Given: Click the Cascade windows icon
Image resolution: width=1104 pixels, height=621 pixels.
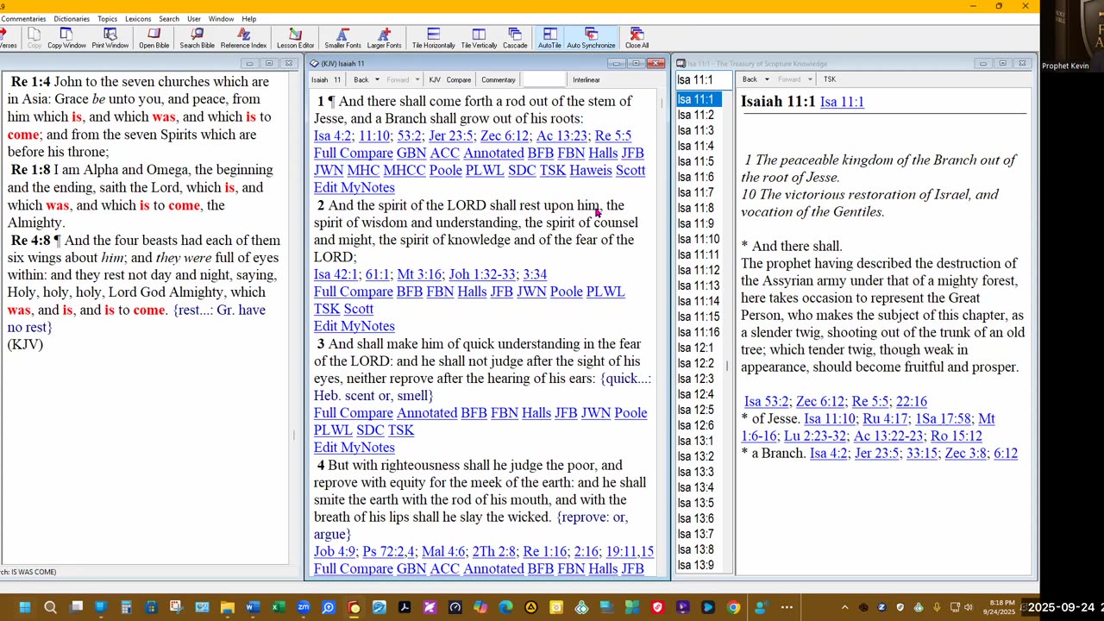Looking at the screenshot, I should pyautogui.click(x=515, y=38).
